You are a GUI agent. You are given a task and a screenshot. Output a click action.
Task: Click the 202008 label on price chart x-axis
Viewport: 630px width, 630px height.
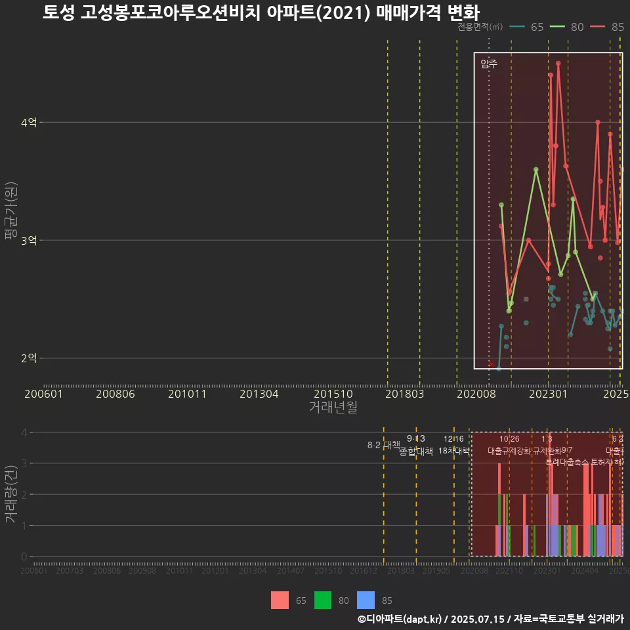[476, 394]
